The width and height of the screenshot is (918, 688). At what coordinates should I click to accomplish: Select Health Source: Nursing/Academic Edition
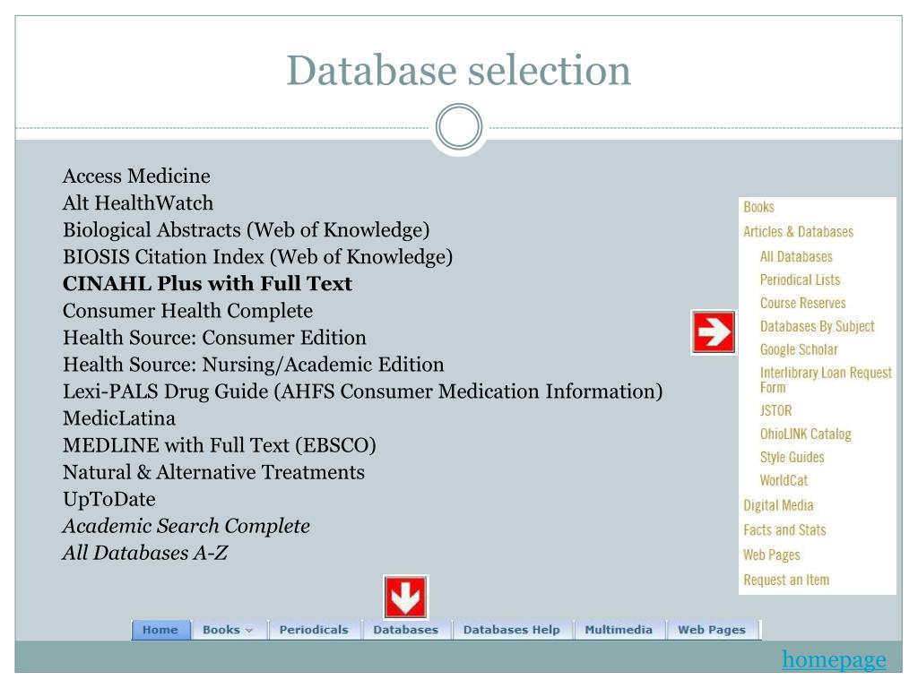click(x=254, y=365)
